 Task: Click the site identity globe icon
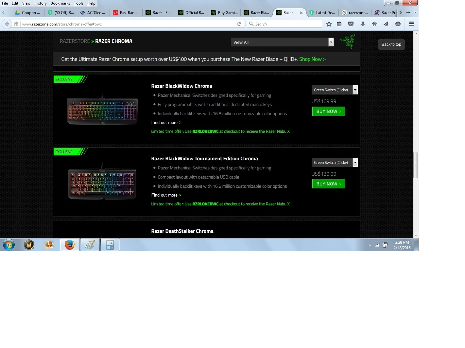[x=16, y=24]
